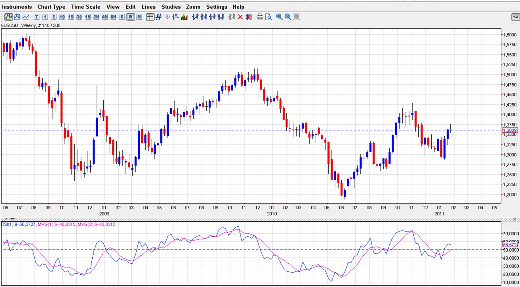
Task: Click the 1,2000 price axis label
Action: click(x=510, y=194)
